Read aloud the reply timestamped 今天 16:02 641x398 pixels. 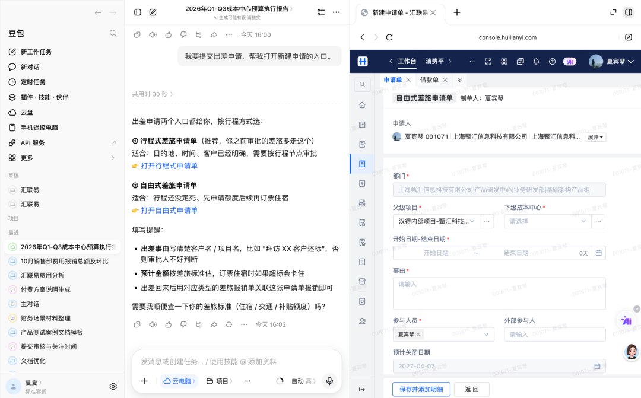point(153,324)
